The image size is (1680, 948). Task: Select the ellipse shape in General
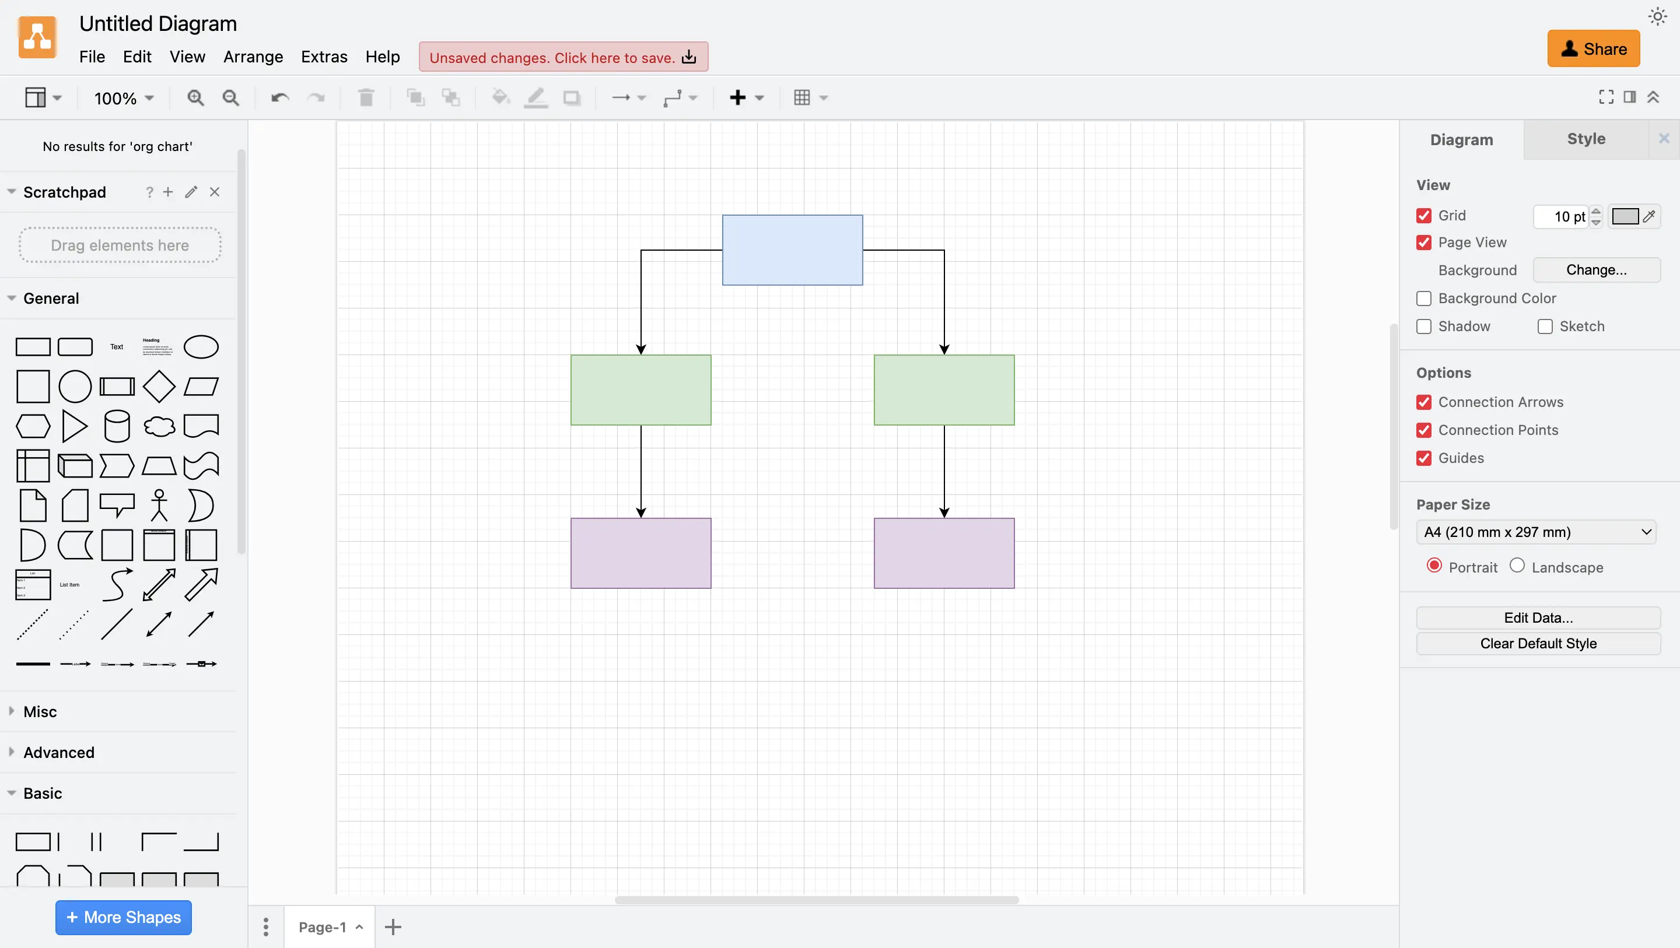click(x=201, y=347)
